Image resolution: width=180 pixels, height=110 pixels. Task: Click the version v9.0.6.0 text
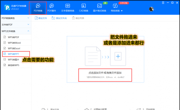15,9
